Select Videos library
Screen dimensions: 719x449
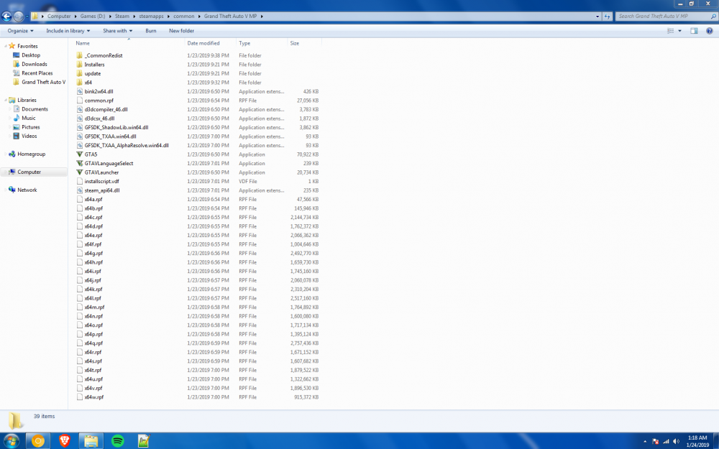(29, 136)
